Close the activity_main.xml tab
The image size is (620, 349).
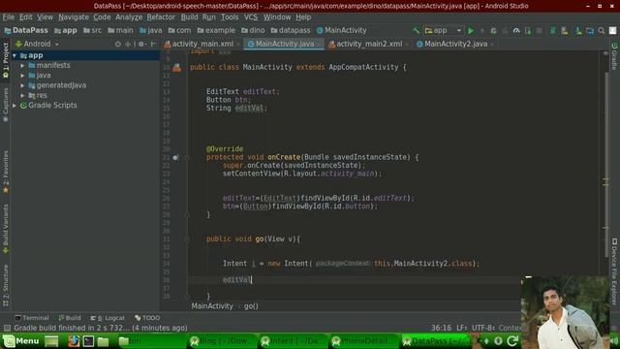pos(238,45)
